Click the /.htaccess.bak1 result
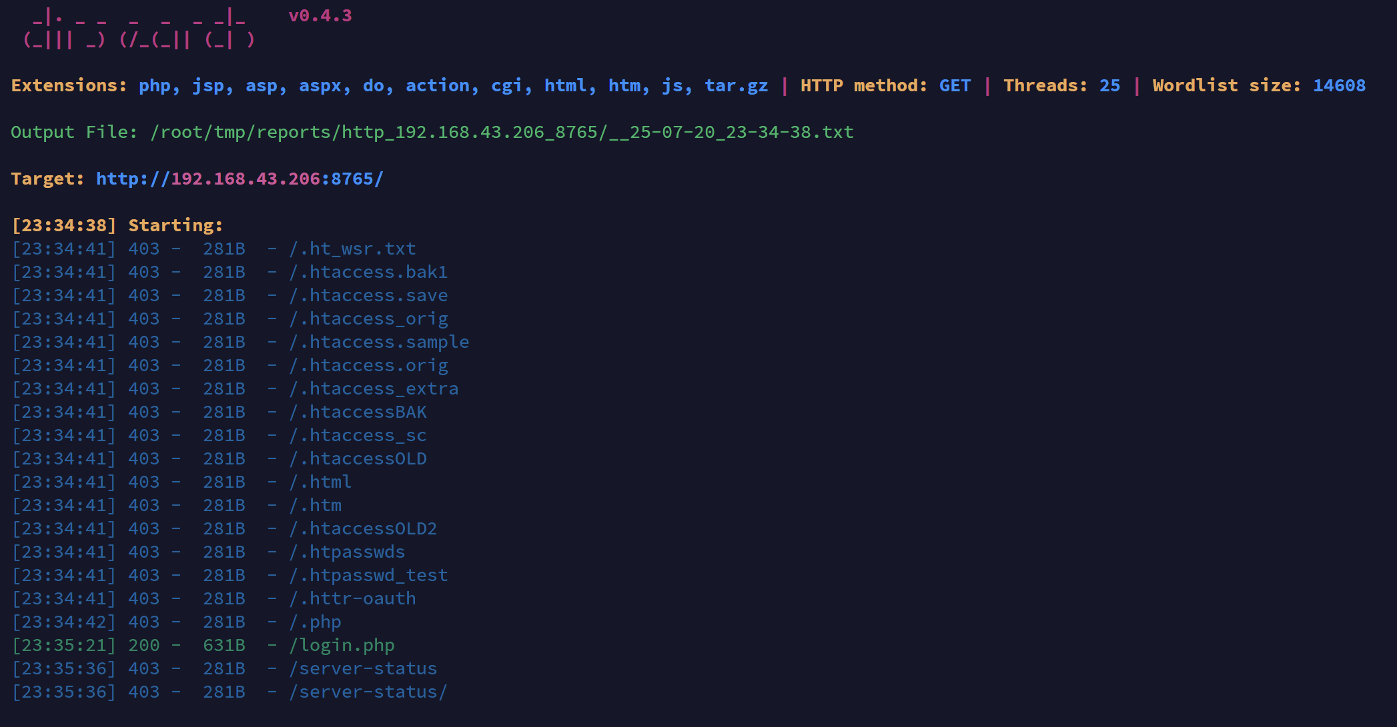The height and width of the screenshot is (727, 1397). 368,272
